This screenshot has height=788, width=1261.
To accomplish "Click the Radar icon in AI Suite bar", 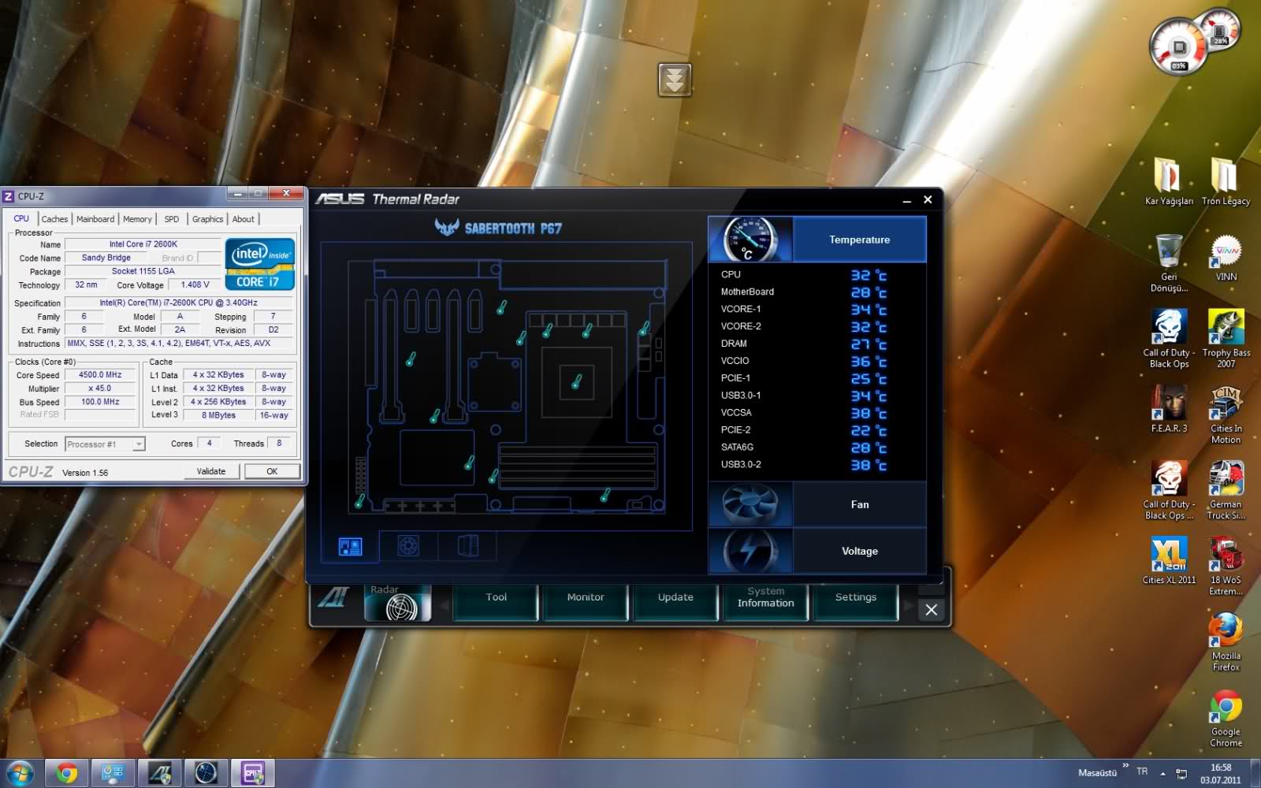I will tap(398, 603).
